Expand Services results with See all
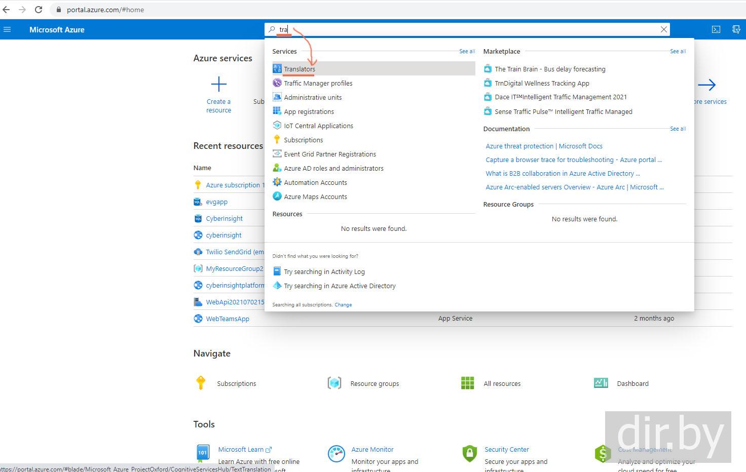This screenshot has width=746, height=472. [x=467, y=52]
